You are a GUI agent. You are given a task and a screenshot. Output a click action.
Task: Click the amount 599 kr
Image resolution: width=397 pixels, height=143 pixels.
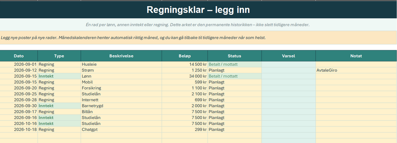pos(185,82)
